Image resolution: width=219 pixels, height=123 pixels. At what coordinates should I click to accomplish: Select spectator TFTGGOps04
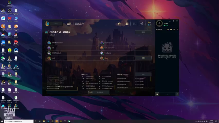point(122,79)
